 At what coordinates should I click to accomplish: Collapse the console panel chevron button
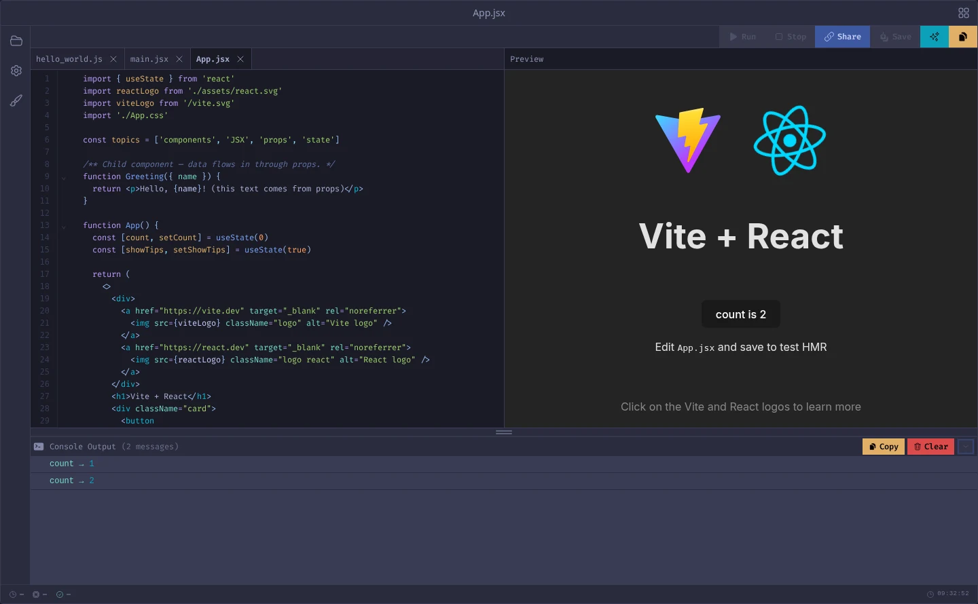pos(966,447)
